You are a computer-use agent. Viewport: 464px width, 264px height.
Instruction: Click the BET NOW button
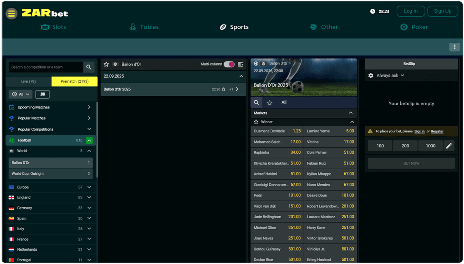(x=411, y=163)
